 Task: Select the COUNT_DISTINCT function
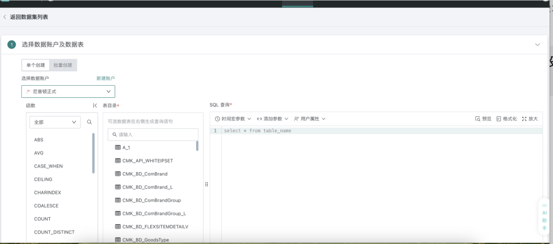[x=54, y=232]
